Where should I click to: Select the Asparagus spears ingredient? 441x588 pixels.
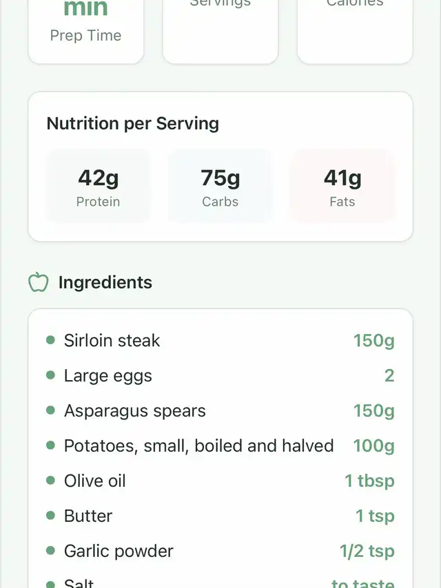pos(134,411)
